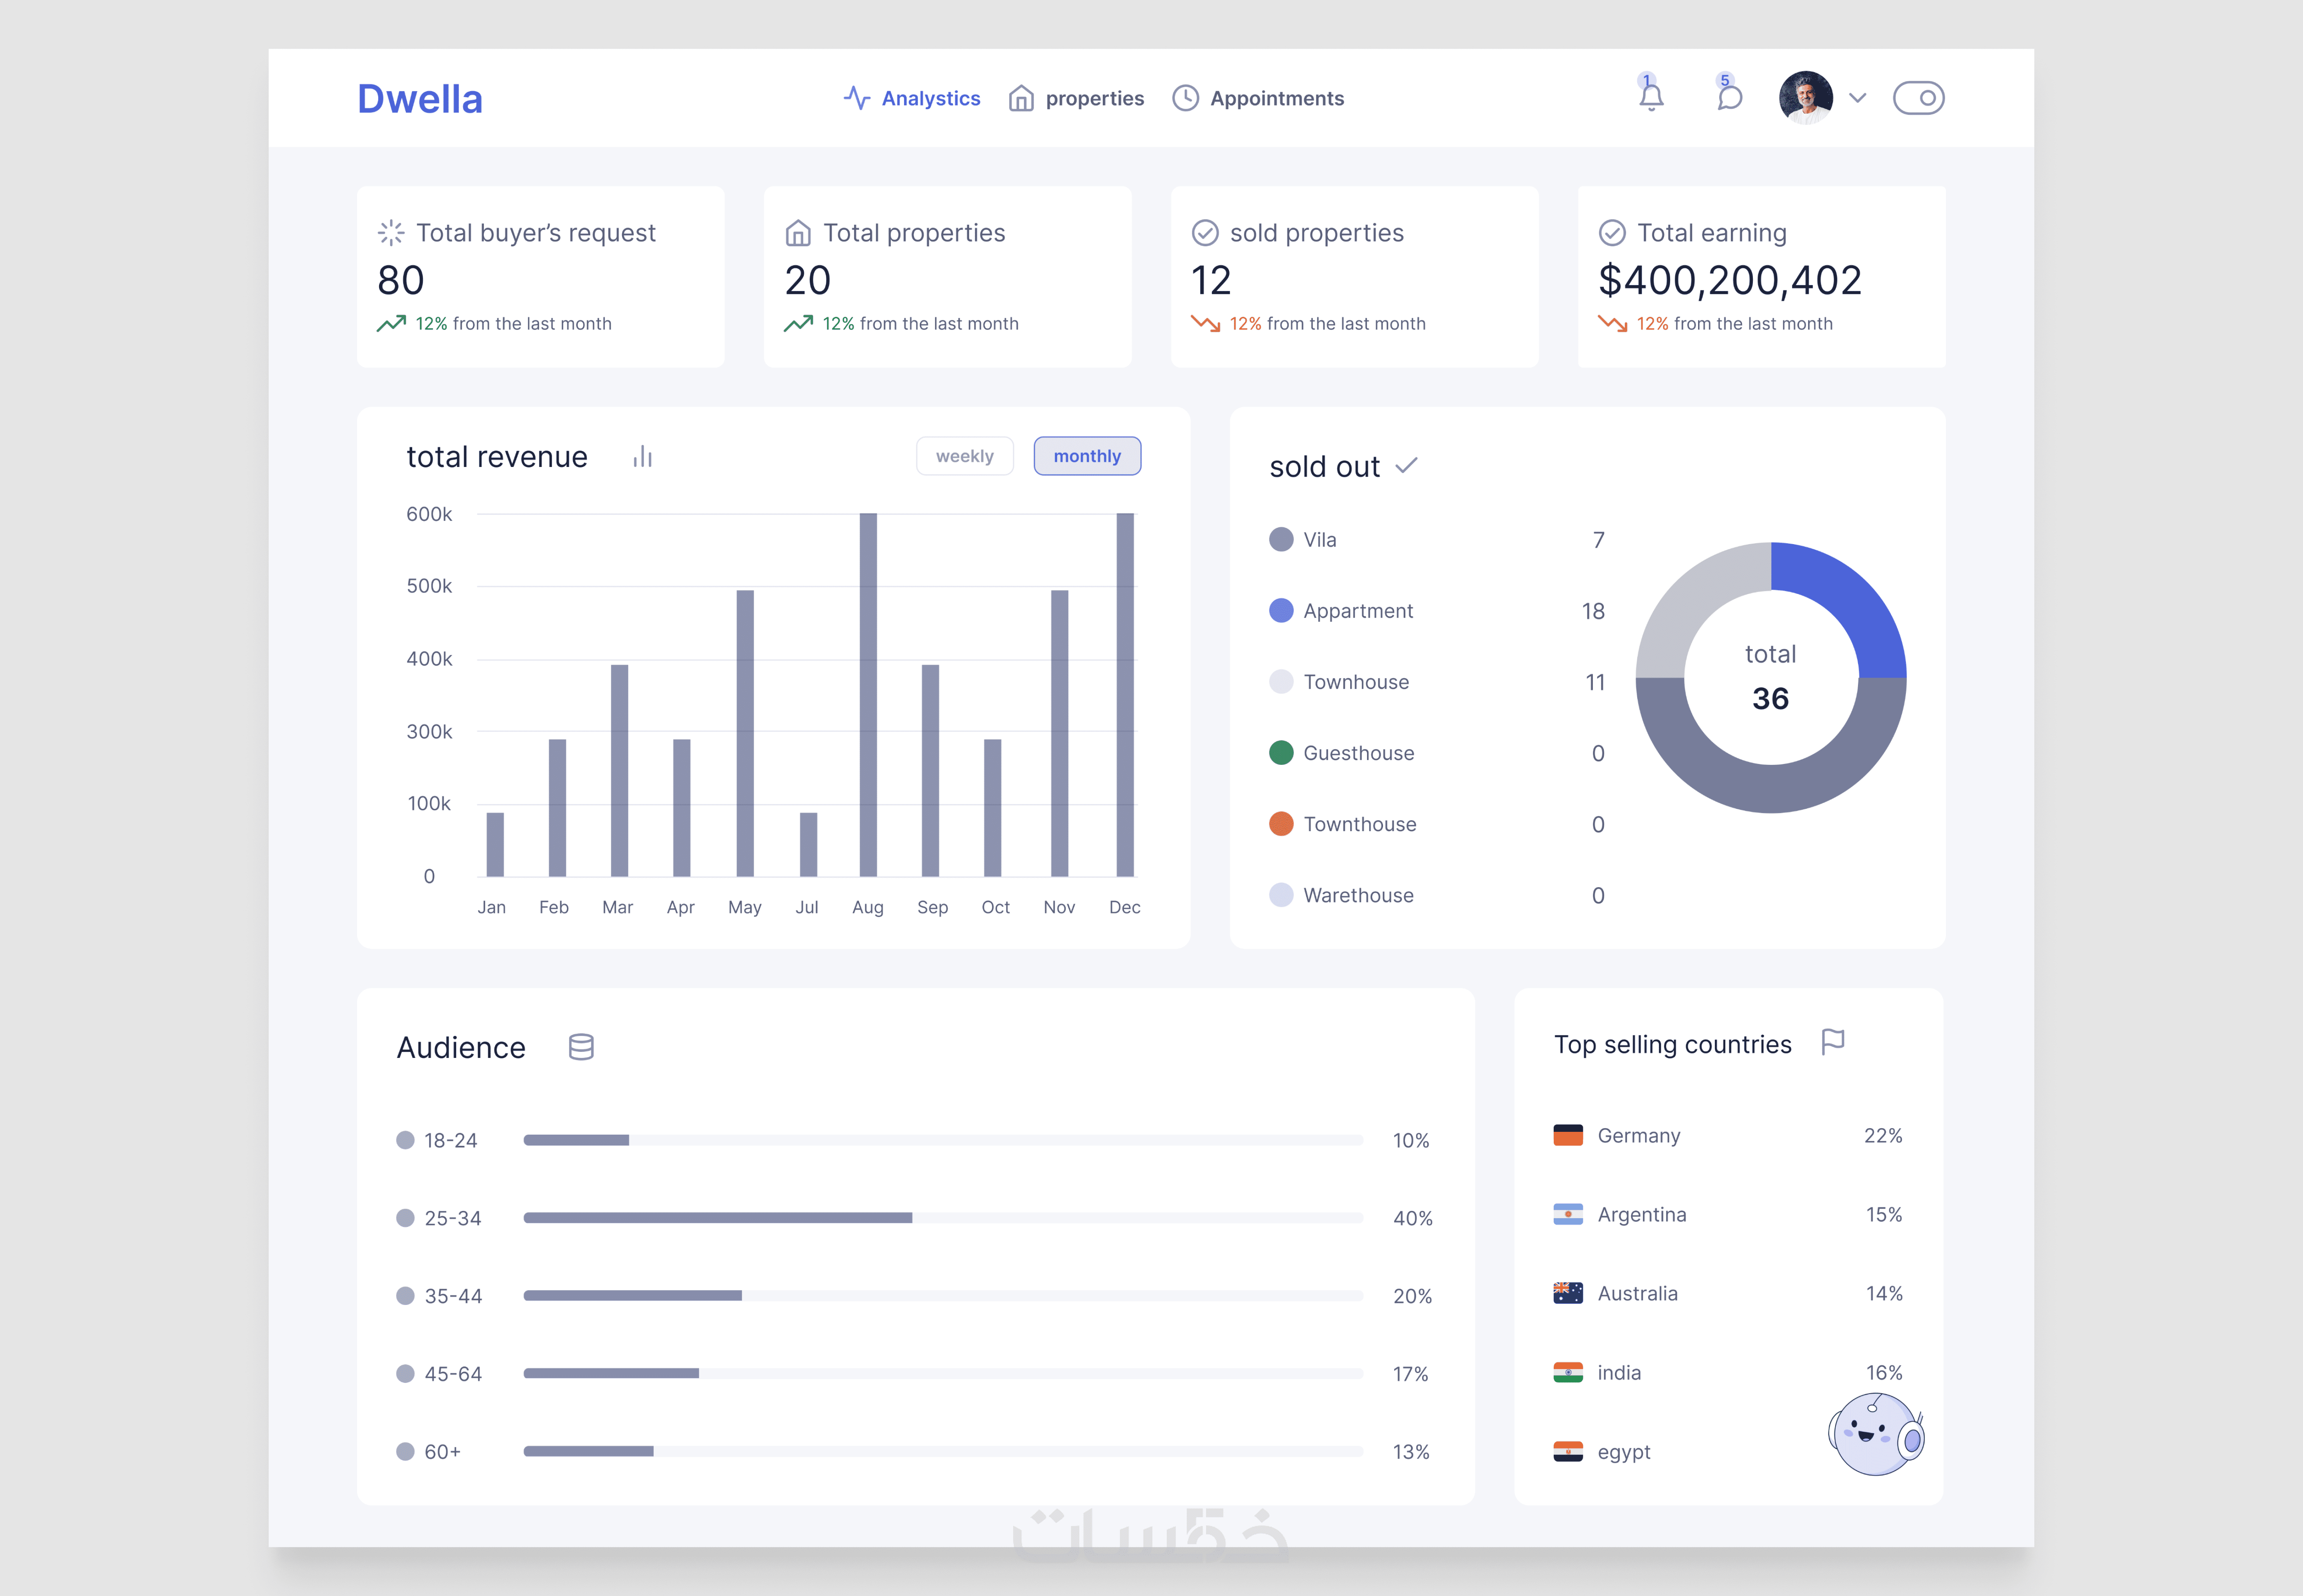Click the bar chart icon beside total revenue
Image resolution: width=2303 pixels, height=1596 pixels.
pos(643,457)
